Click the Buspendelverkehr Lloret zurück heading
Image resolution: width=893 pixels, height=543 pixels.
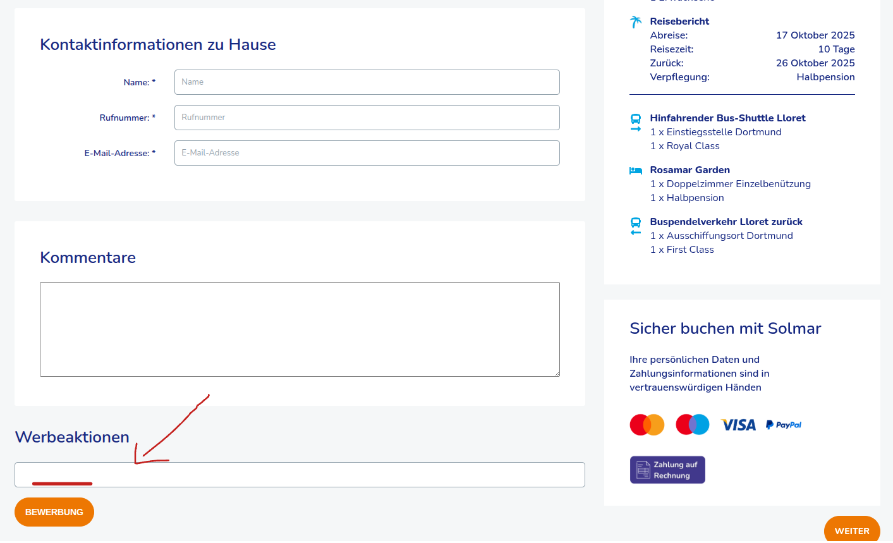(x=726, y=222)
